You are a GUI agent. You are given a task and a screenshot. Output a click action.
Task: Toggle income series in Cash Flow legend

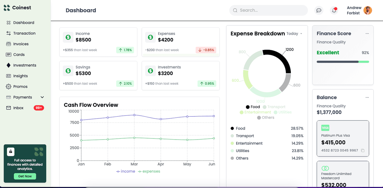(x=126, y=171)
